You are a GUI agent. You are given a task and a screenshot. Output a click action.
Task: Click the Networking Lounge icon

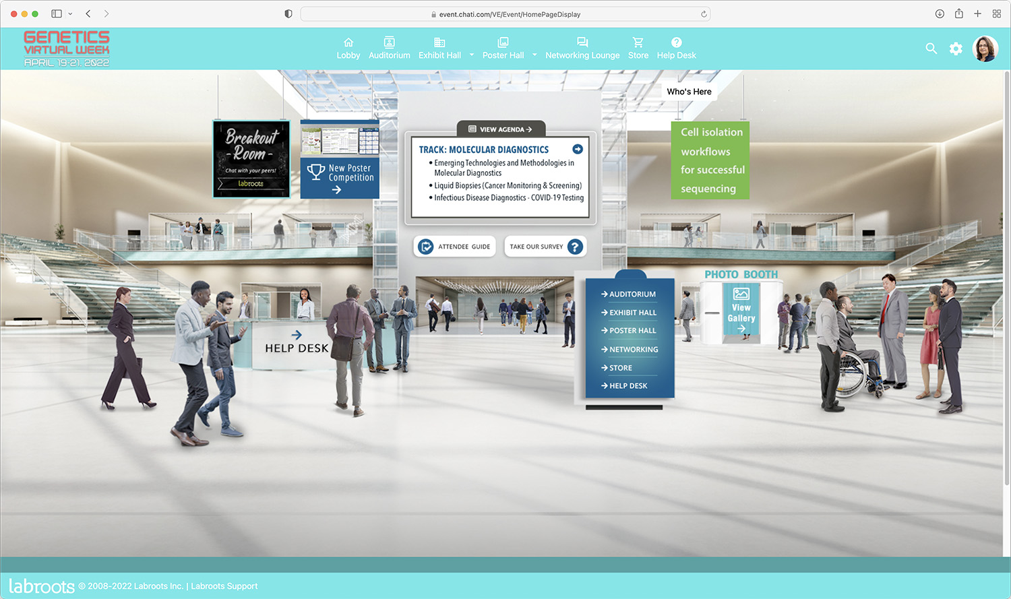582,42
